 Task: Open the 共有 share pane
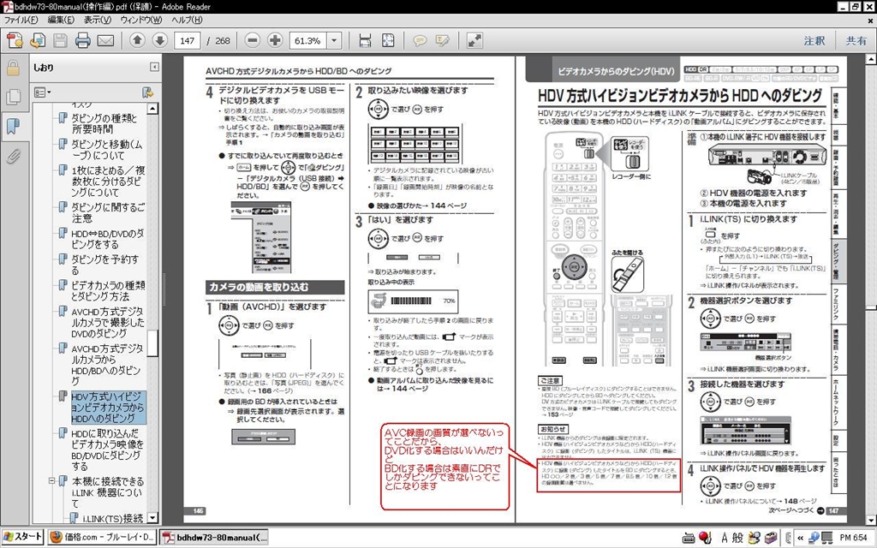856,41
